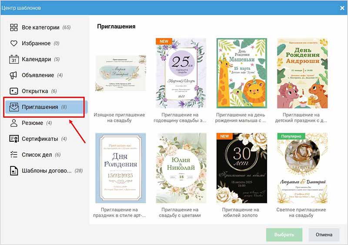348x245 pixels.
Task: Switch to the Резюме category label
Action: click(x=32, y=123)
